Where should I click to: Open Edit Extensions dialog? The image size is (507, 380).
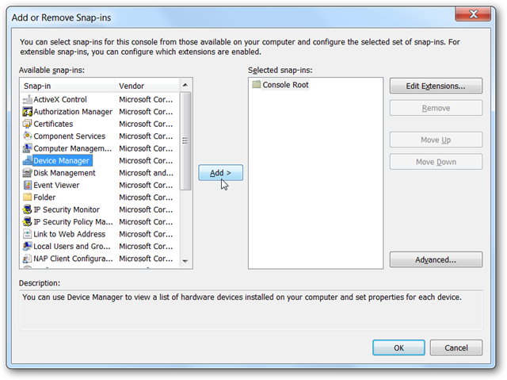point(436,86)
